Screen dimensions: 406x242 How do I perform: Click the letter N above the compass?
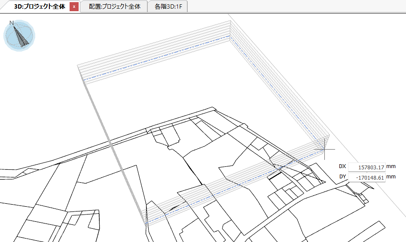[x=12, y=23]
